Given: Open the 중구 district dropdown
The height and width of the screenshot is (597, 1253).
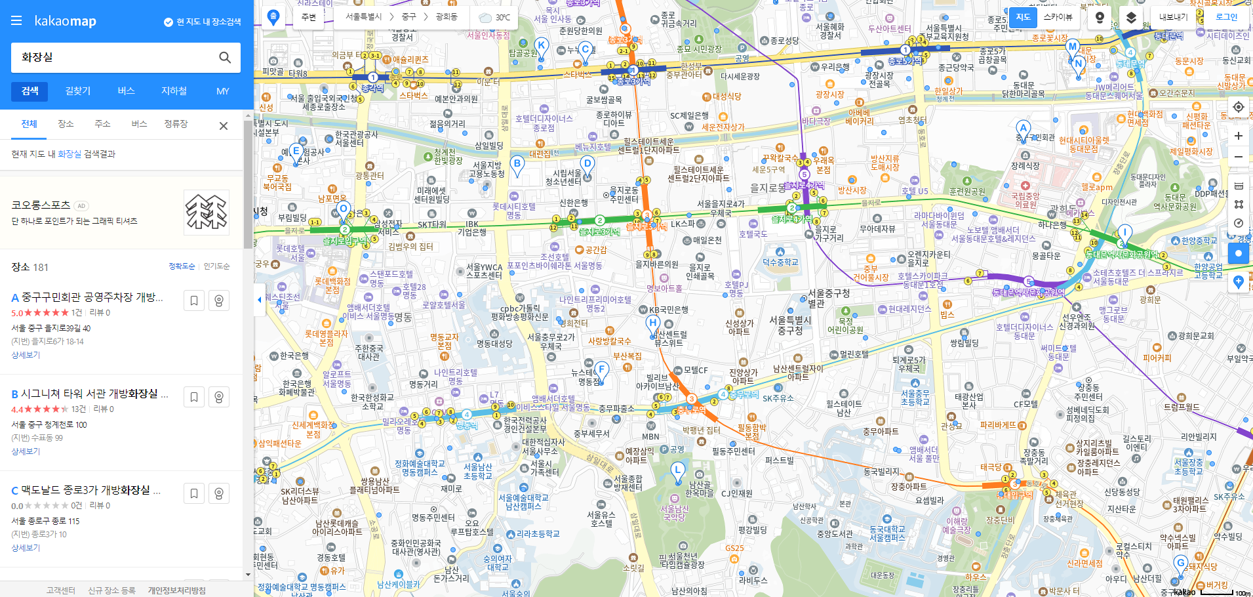Looking at the screenshot, I should 408,17.
